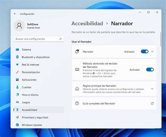Click the question mark icon of Guía completa
The width and height of the screenshot is (166, 137).
pos(77,103)
